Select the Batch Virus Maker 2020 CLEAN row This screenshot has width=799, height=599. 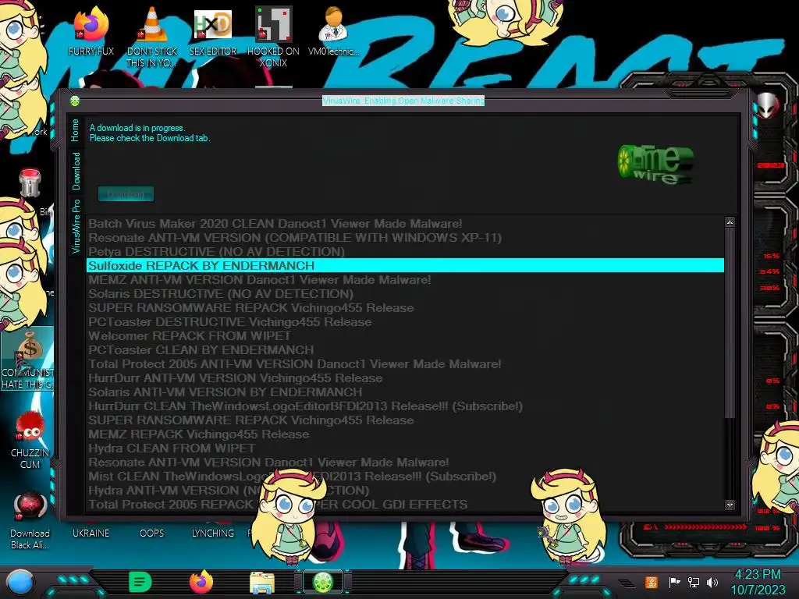405,224
